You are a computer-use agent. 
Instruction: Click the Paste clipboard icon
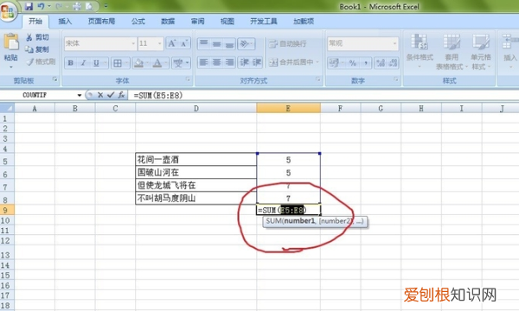pyautogui.click(x=11, y=42)
